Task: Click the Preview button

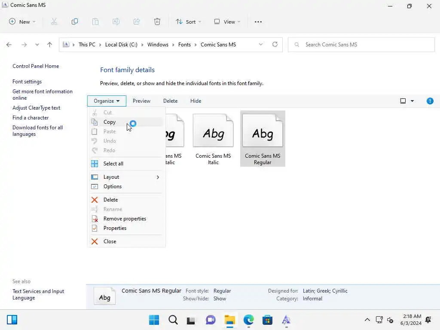Action: tap(141, 101)
